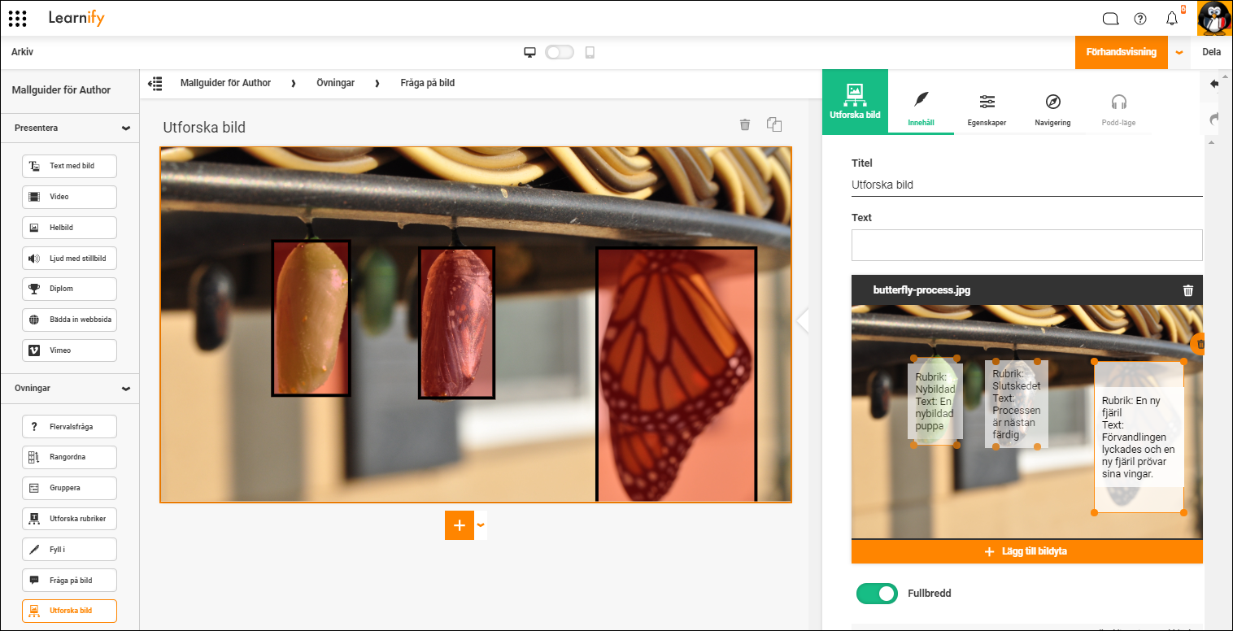Open the Förhandsvisning dropdown arrow

(x=1179, y=52)
